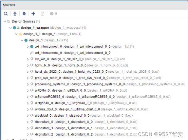Click the Sources panel title
The width and height of the screenshot is (188, 140).
(9, 5)
